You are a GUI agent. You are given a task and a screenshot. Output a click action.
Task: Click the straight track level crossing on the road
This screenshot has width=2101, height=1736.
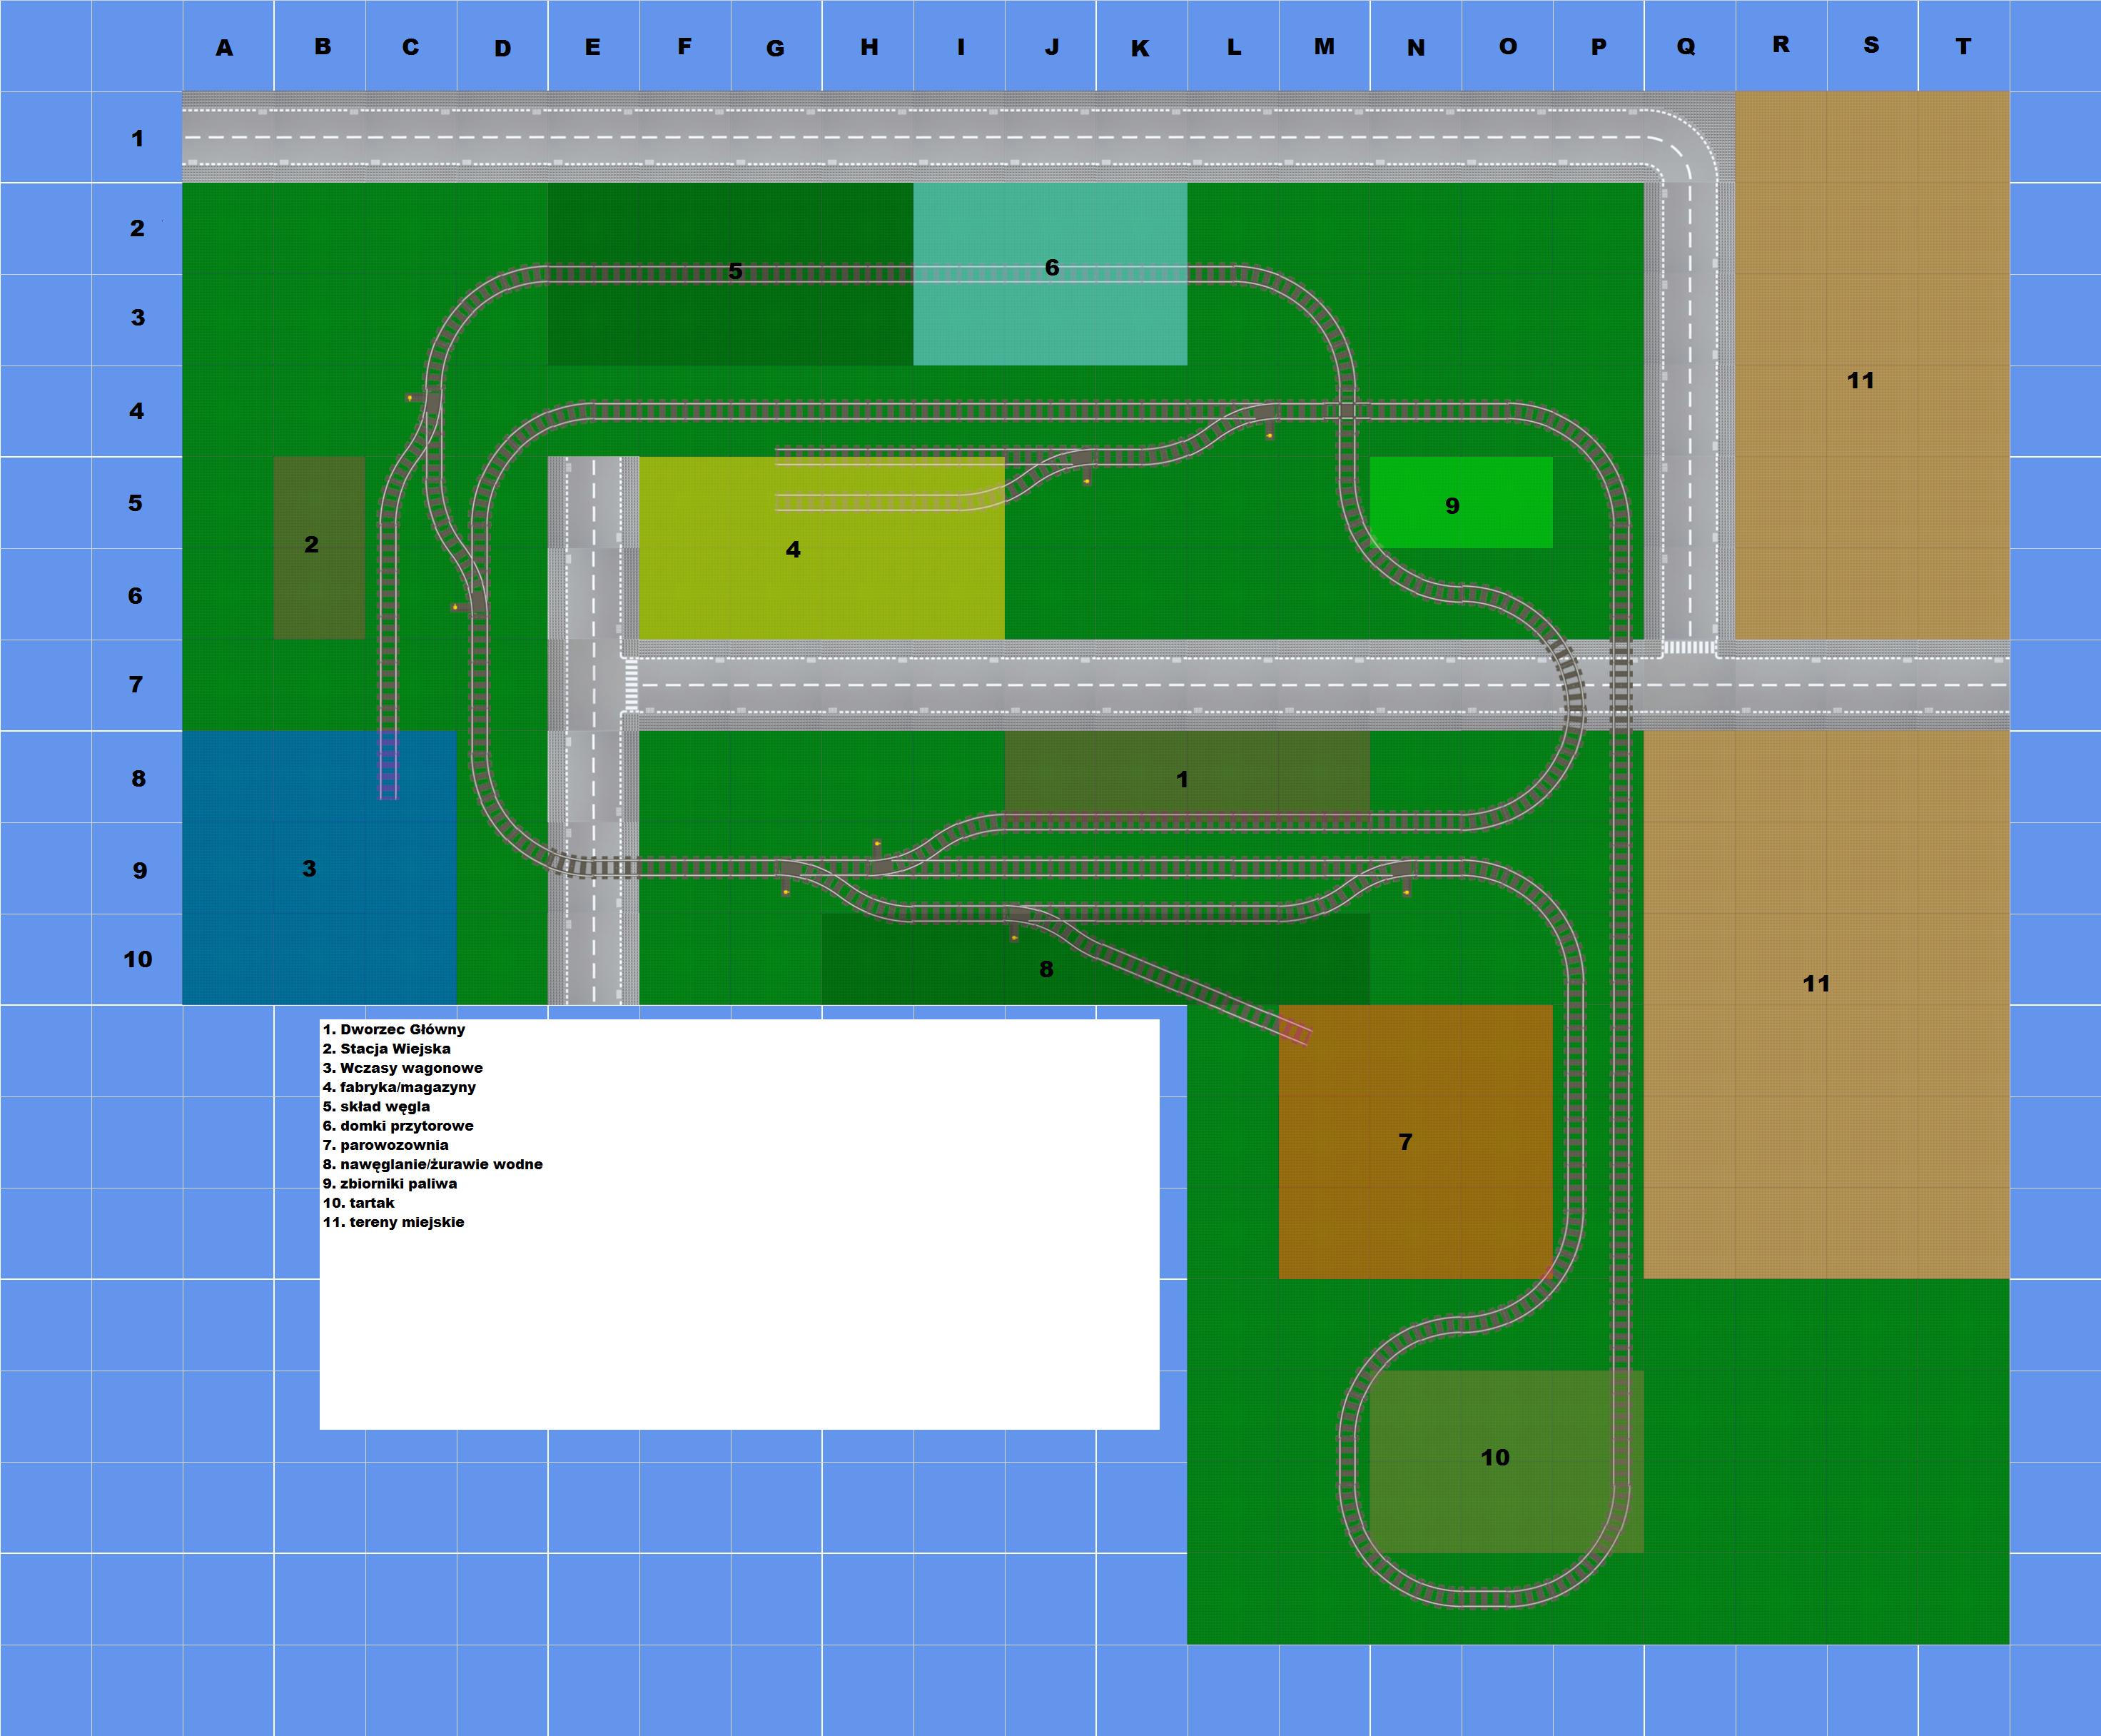1620,685
